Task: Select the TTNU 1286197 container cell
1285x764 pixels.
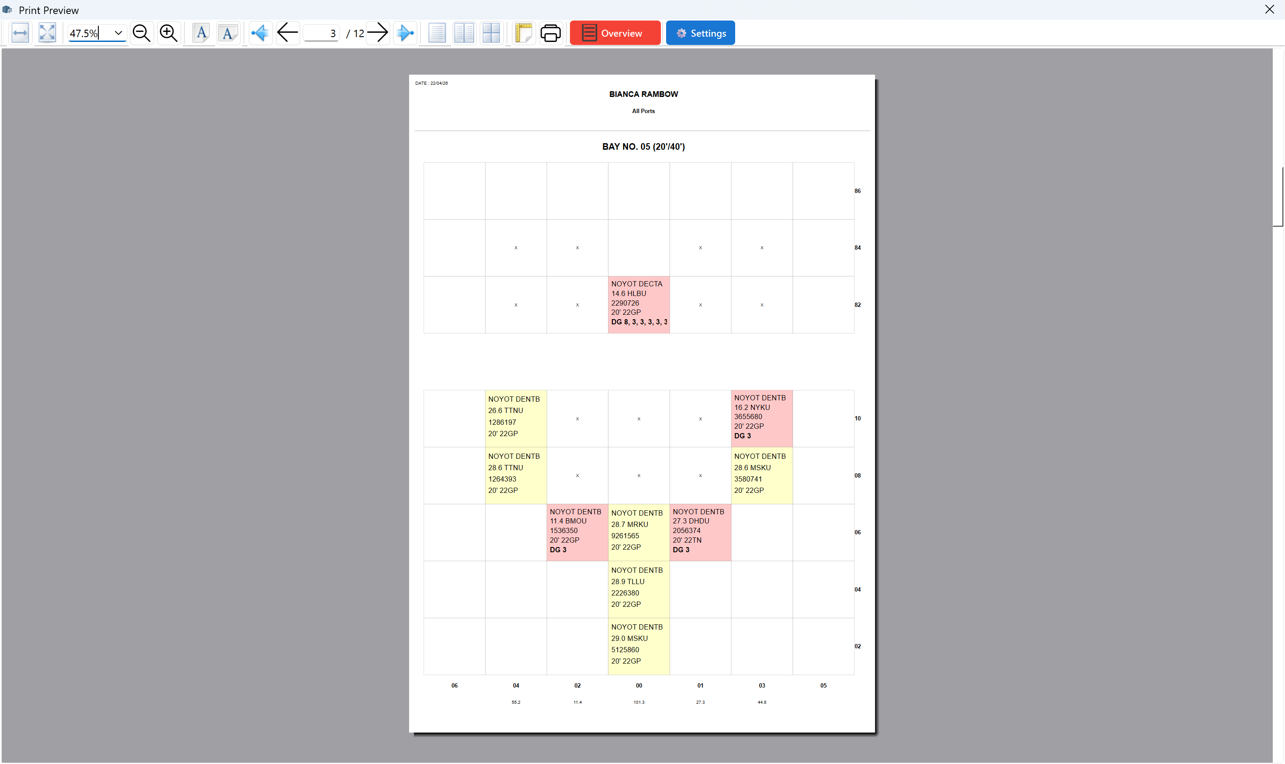Action: 515,419
